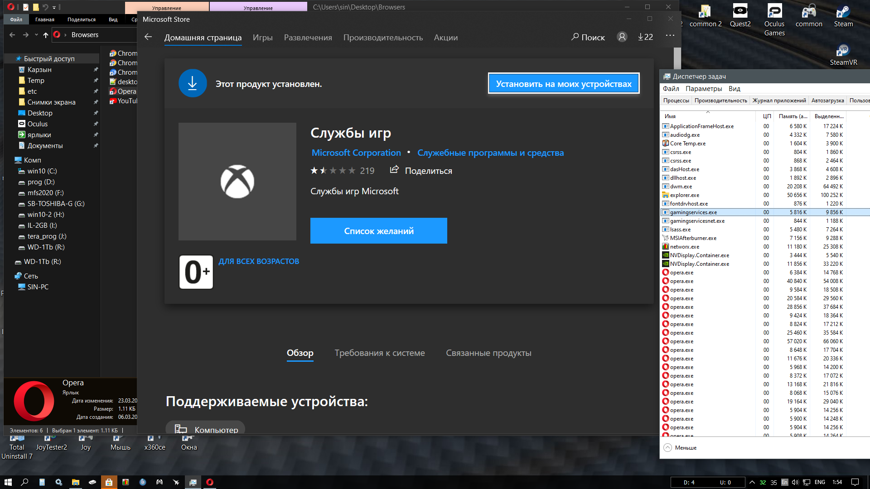Viewport: 870px width, 489px height.
Task: Open downloads queue showing 22
Action: (x=645, y=37)
